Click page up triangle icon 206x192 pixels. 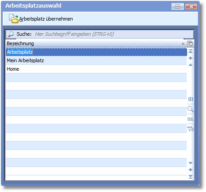pyautogui.click(x=190, y=64)
